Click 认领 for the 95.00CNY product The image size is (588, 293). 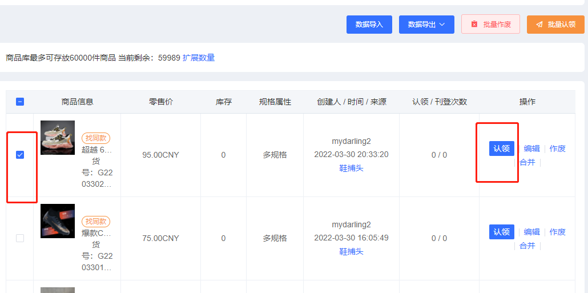click(x=501, y=148)
